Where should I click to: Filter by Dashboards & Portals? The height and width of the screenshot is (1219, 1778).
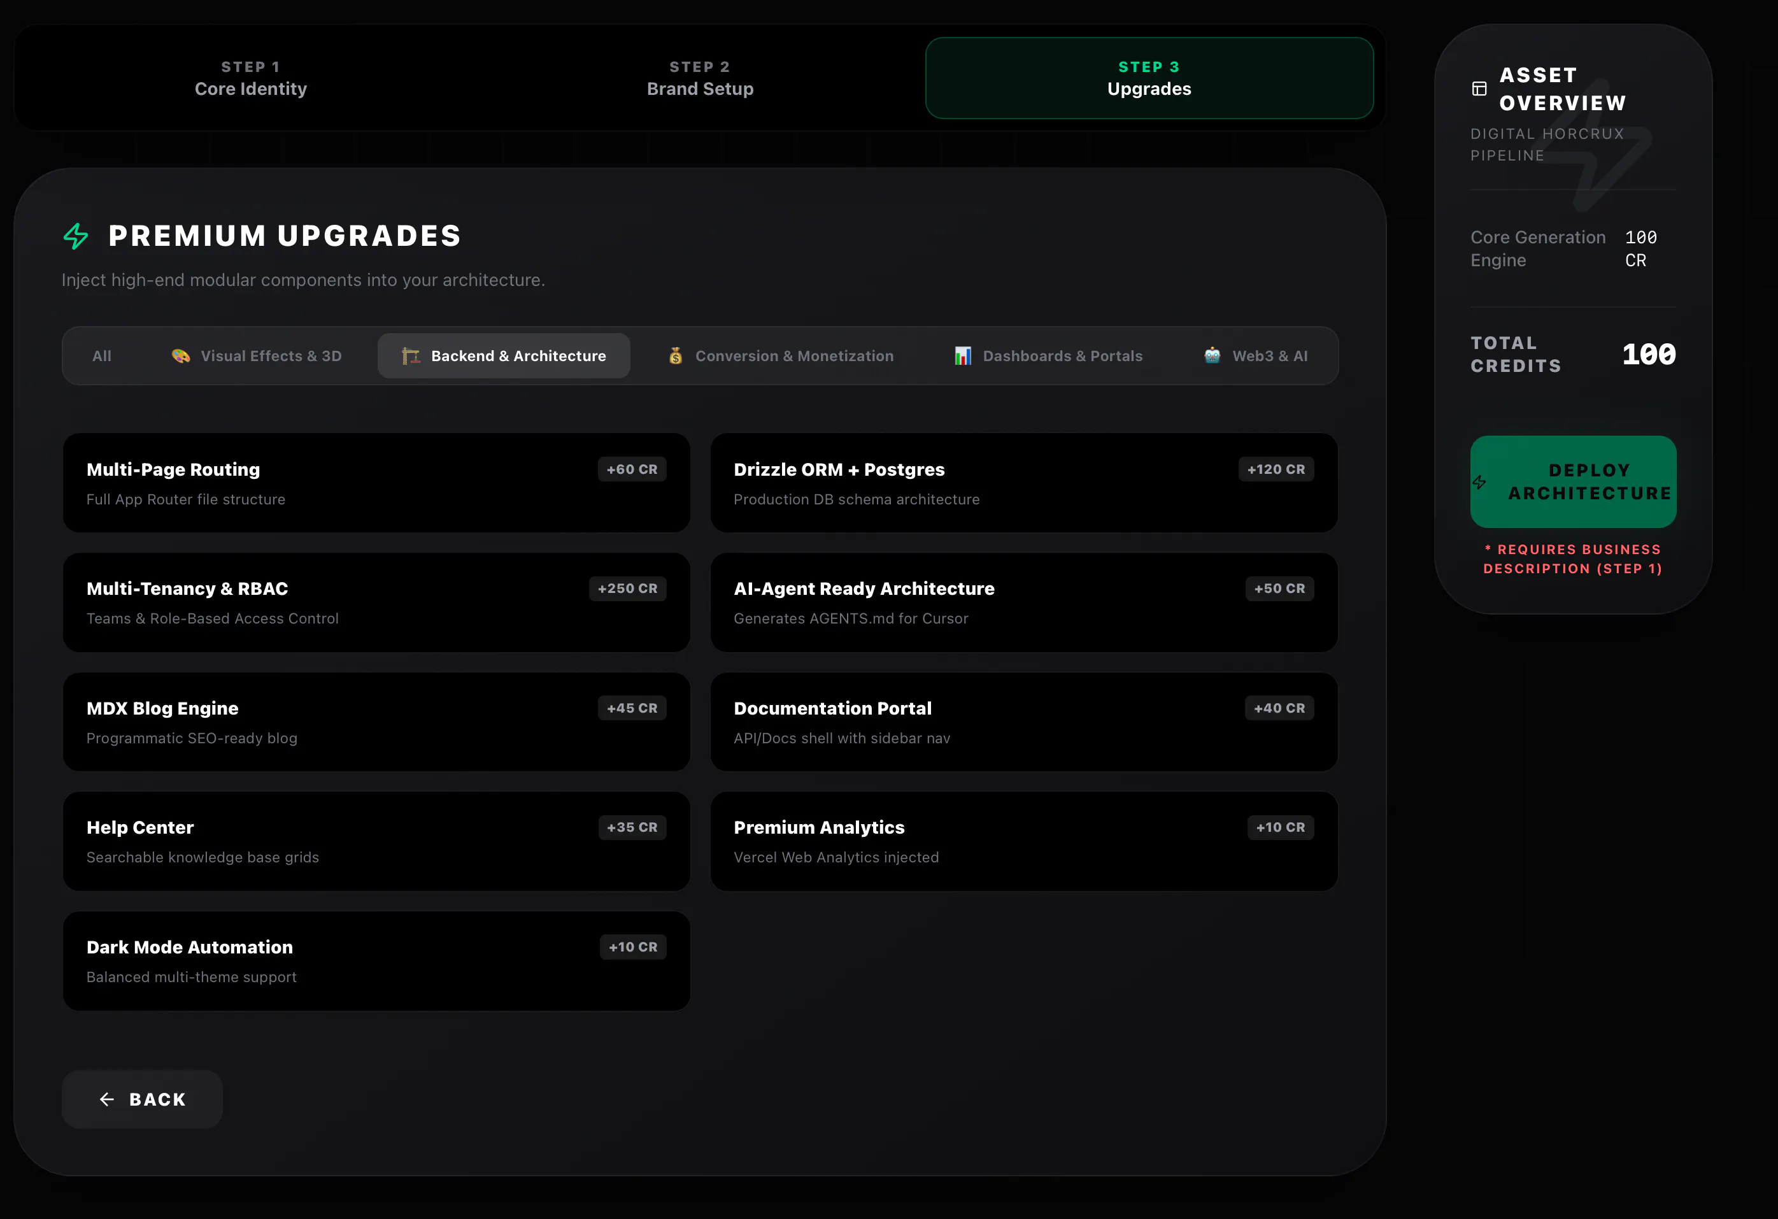point(1048,356)
